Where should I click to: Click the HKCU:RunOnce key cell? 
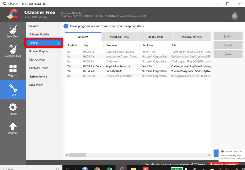point(92,66)
